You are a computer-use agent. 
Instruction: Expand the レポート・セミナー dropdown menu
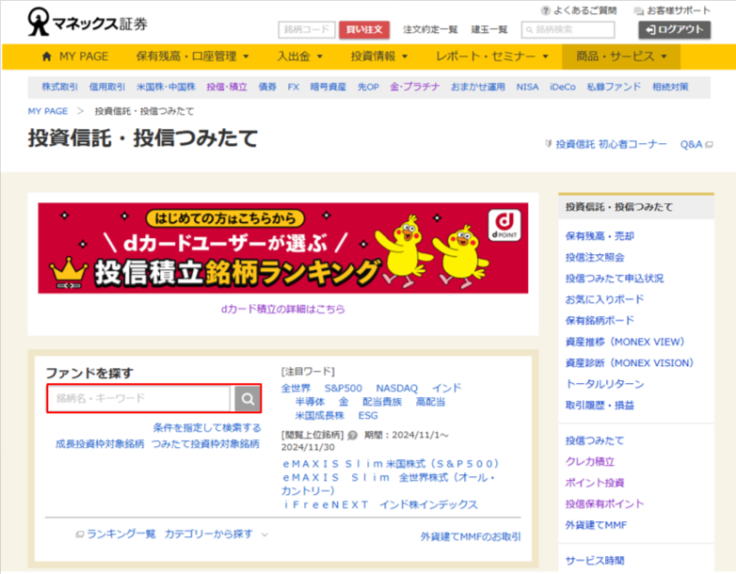[x=492, y=56]
